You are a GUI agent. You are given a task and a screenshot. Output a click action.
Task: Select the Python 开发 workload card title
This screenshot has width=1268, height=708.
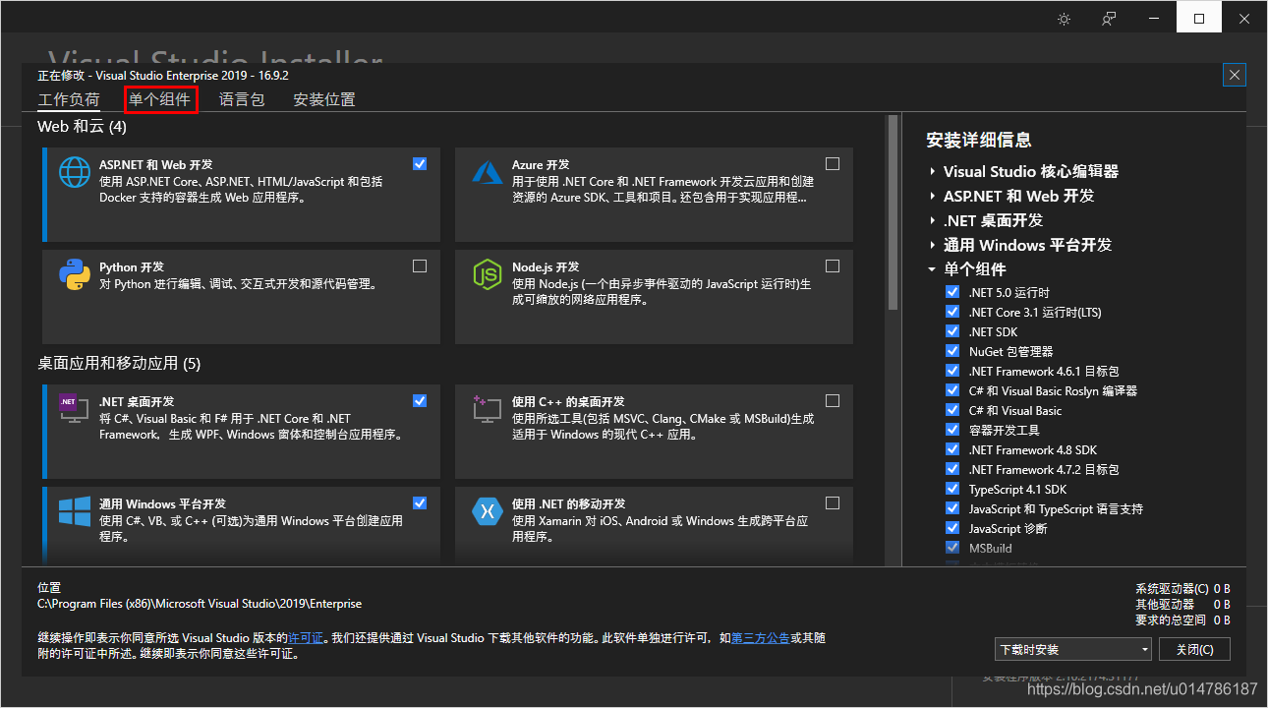click(132, 266)
